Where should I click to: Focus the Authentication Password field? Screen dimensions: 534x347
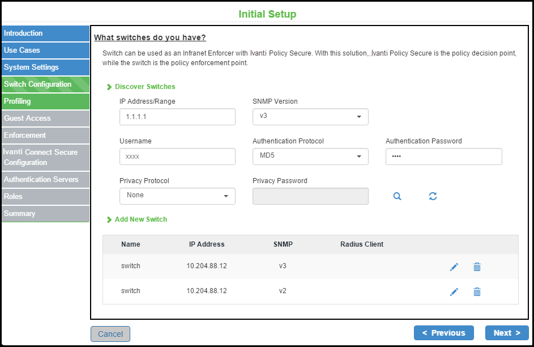click(x=443, y=156)
